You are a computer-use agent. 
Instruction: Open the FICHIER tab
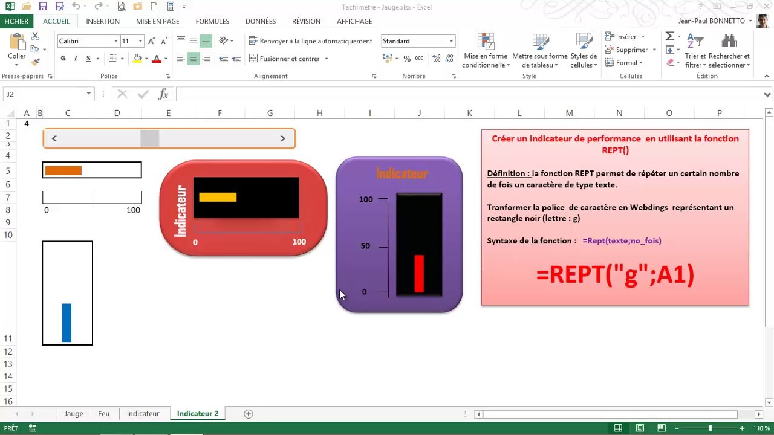click(x=16, y=21)
